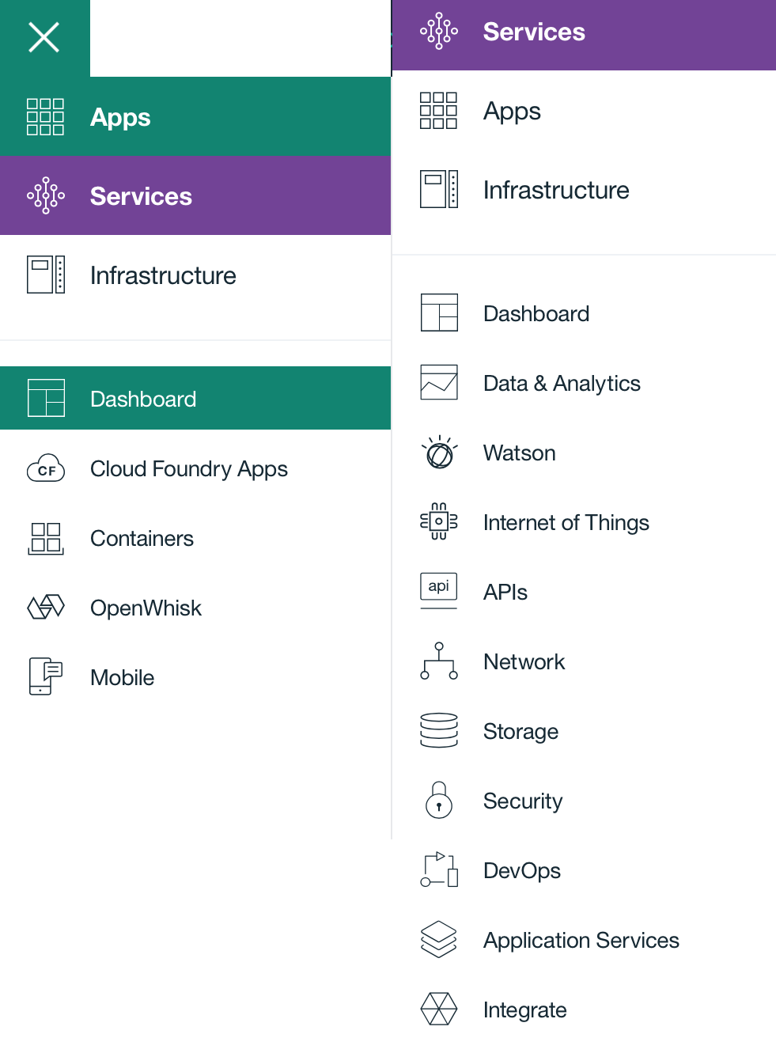Open Application Services category

click(x=581, y=941)
